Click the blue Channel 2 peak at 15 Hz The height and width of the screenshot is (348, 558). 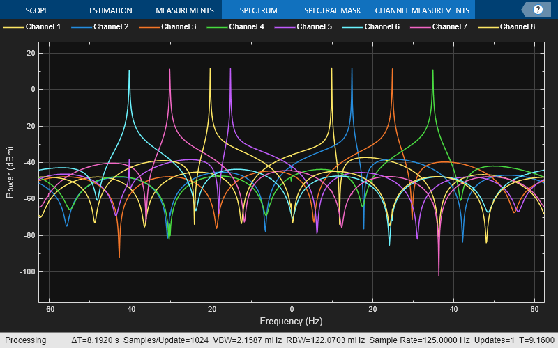tap(352, 69)
